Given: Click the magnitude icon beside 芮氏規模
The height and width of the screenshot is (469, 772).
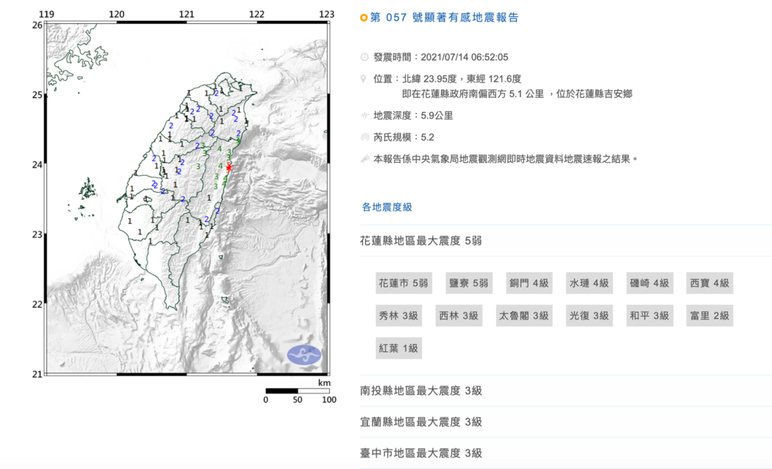Looking at the screenshot, I should pos(365,137).
